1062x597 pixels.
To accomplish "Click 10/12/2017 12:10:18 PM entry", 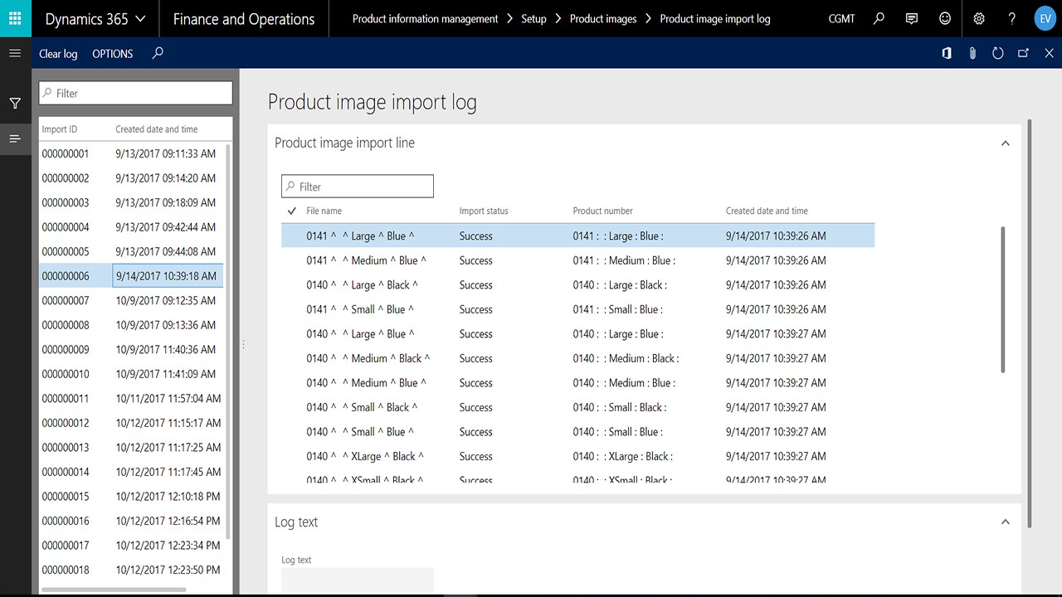I will (168, 496).
